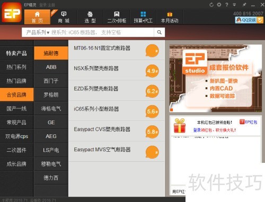This screenshot has height=202, width=265.
Task: Click the series search input field
Action: pyautogui.click(x=102, y=32)
